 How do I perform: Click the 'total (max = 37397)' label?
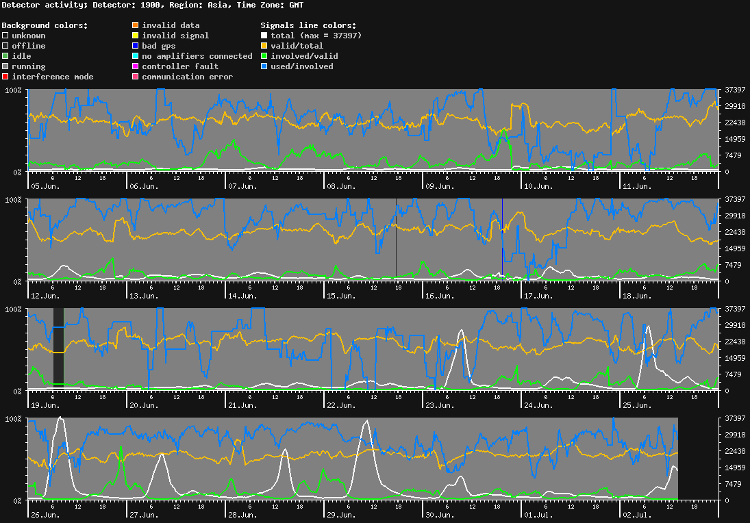[x=316, y=36]
